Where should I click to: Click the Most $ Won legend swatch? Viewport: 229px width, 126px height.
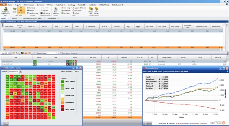[x=62, y=81]
